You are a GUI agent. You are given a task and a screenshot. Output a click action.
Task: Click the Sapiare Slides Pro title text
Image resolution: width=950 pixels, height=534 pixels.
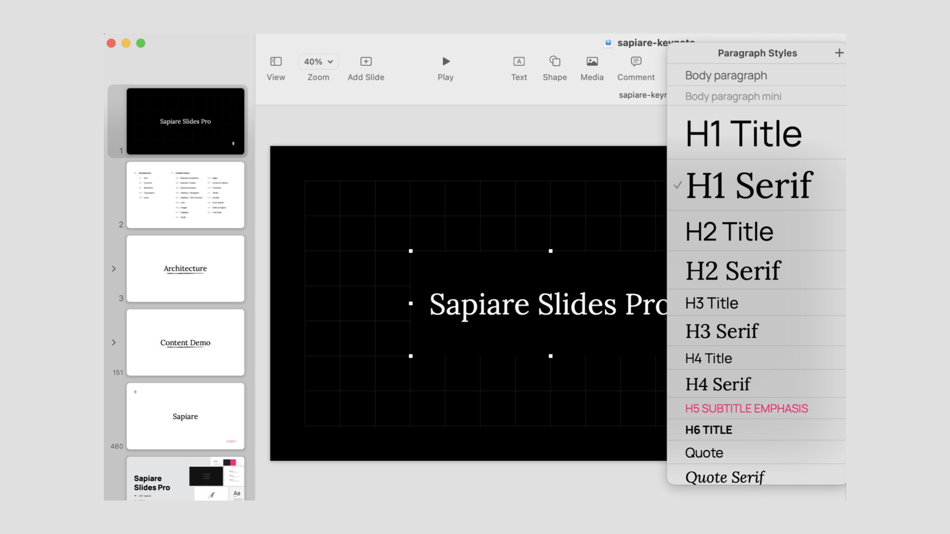click(x=548, y=304)
